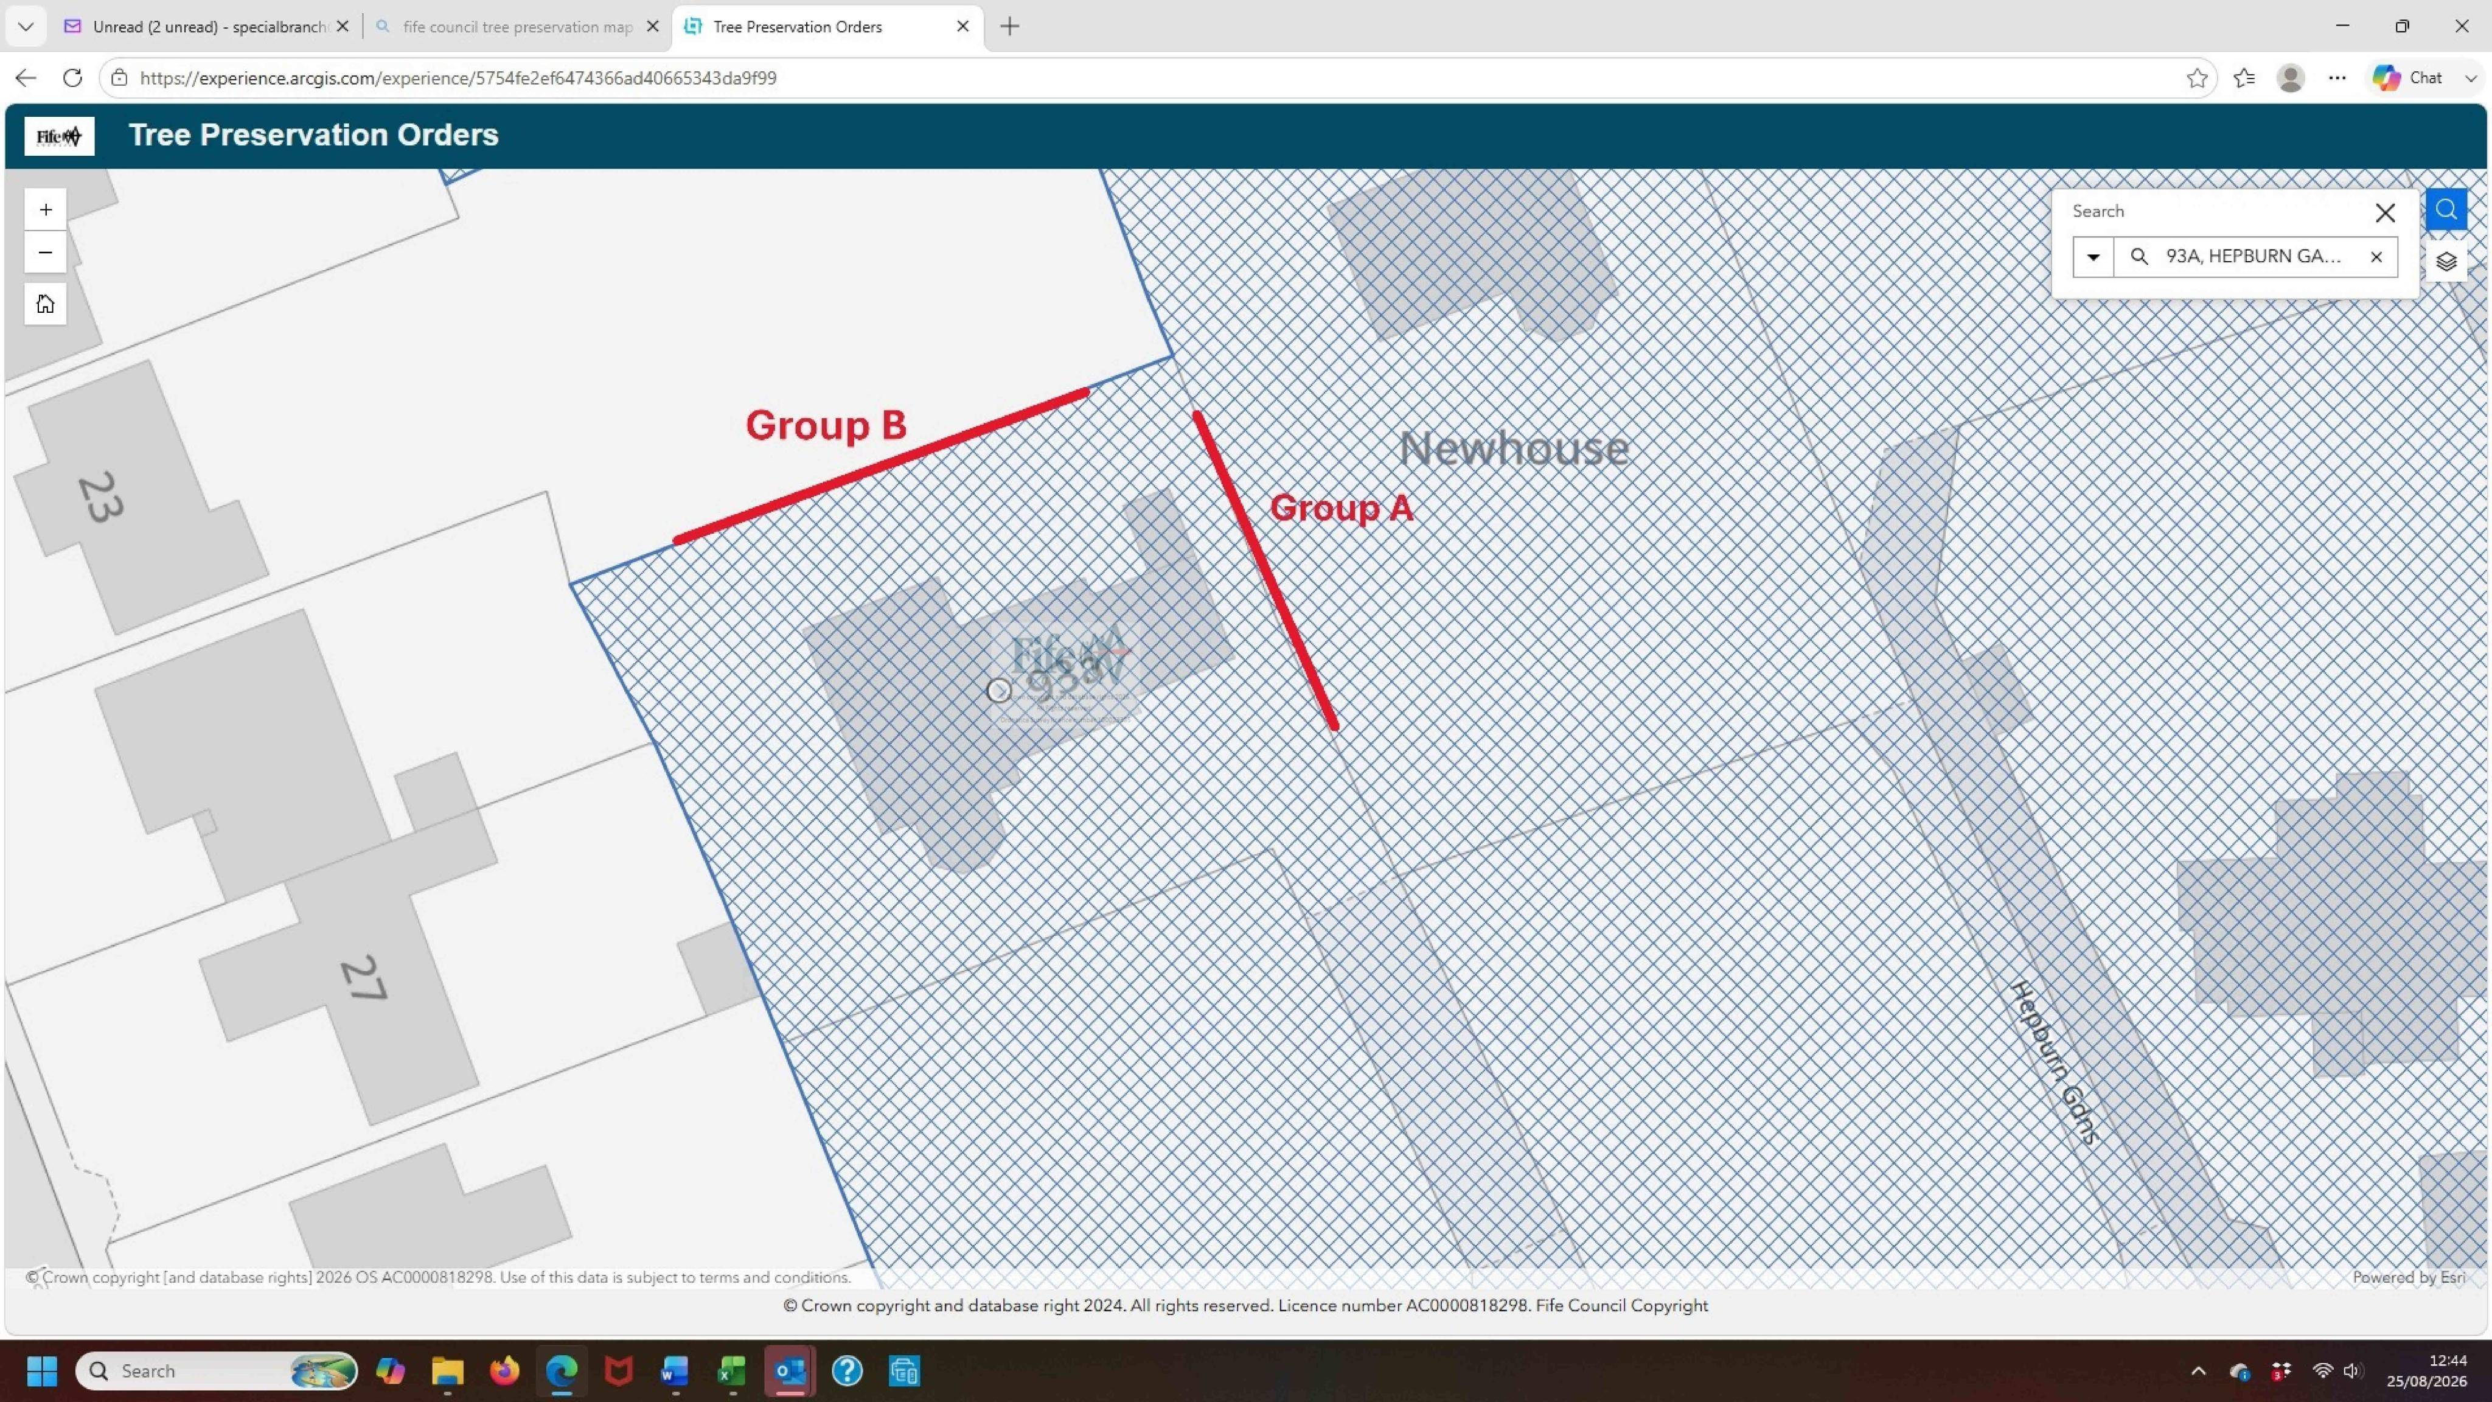The width and height of the screenshot is (2492, 1402).
Task: Open Microsoft Word from the taskbar
Action: (674, 1371)
